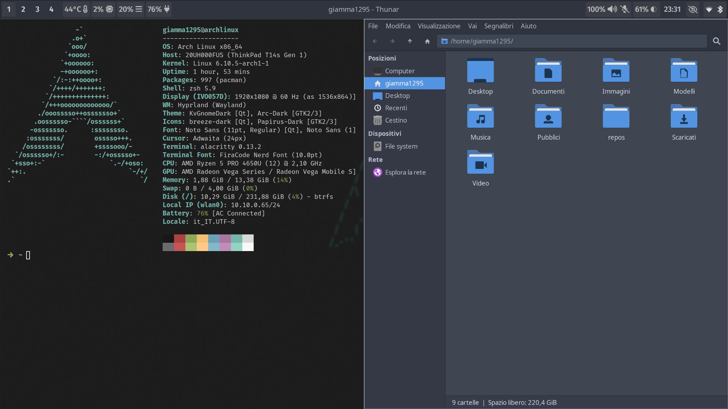Open the Musica folder
The width and height of the screenshot is (728, 409).
click(x=480, y=117)
